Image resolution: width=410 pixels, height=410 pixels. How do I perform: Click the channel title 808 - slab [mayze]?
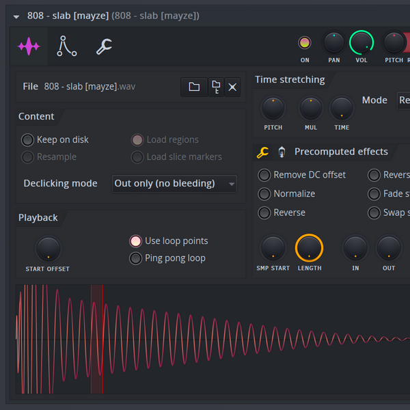click(68, 16)
